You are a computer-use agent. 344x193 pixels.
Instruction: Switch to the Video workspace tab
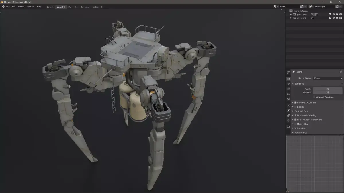point(95,7)
